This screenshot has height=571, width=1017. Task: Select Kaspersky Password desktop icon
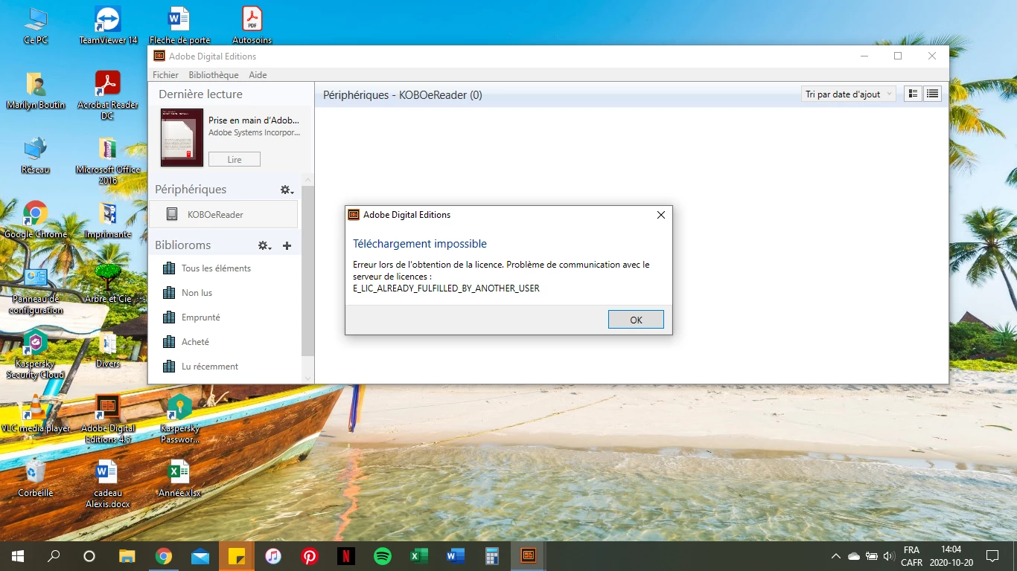tap(179, 419)
